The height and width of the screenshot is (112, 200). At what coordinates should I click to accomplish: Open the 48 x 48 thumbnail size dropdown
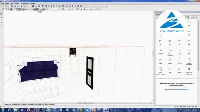pyautogui.click(x=195, y=17)
